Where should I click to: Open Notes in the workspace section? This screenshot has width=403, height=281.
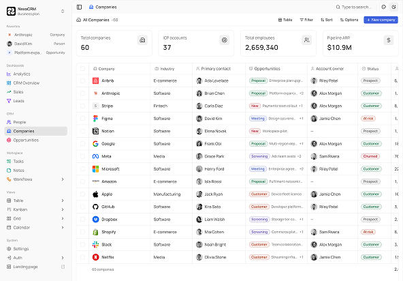(x=35, y=171)
